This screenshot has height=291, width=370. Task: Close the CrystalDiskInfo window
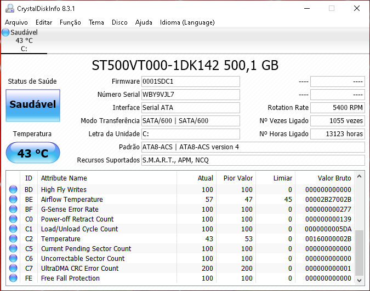click(x=357, y=8)
